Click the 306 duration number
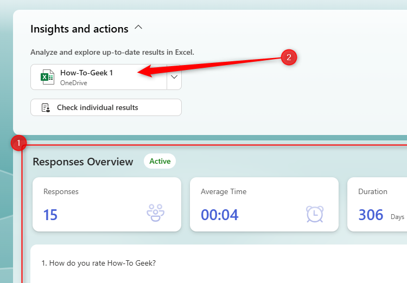The image size is (407, 283). point(371,215)
